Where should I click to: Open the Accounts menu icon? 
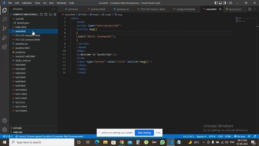(x=4, y=120)
